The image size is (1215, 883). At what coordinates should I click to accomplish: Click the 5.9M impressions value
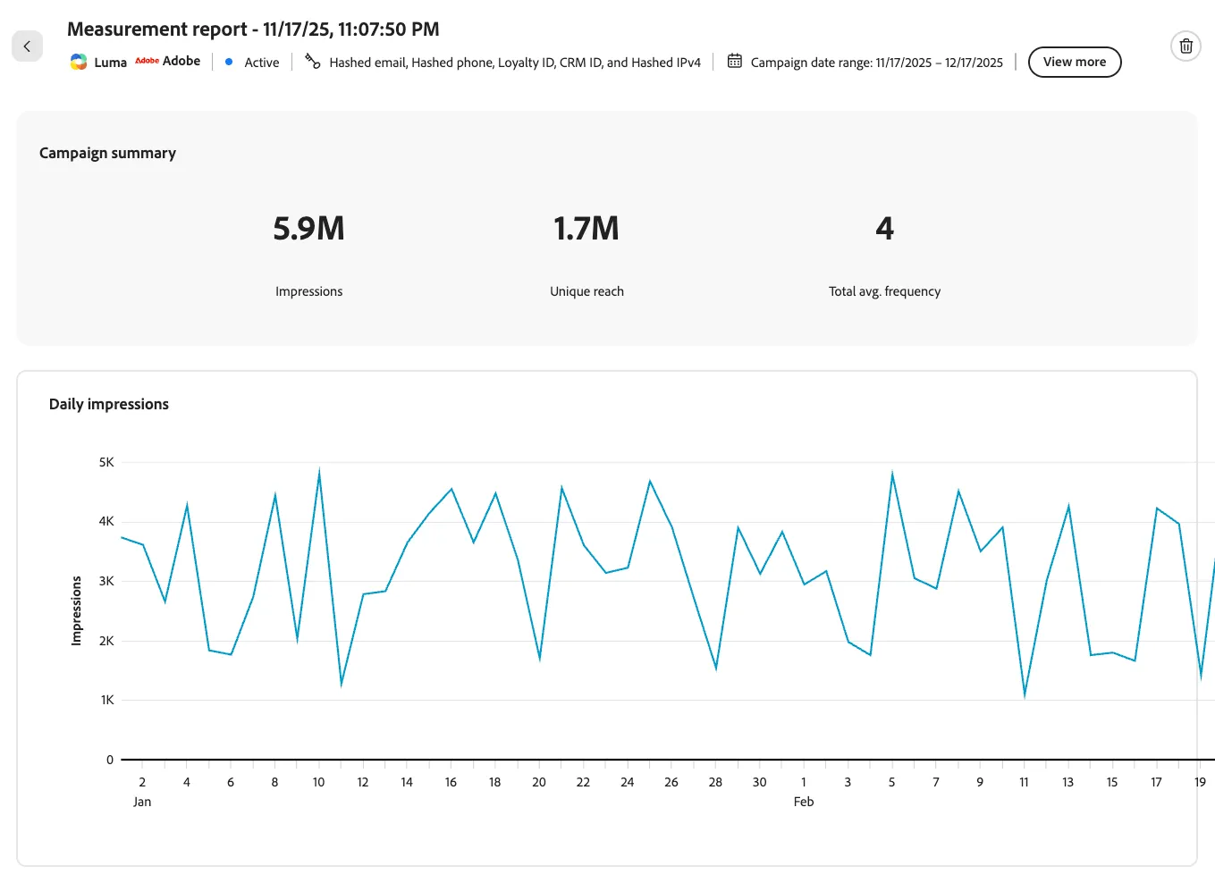[308, 229]
